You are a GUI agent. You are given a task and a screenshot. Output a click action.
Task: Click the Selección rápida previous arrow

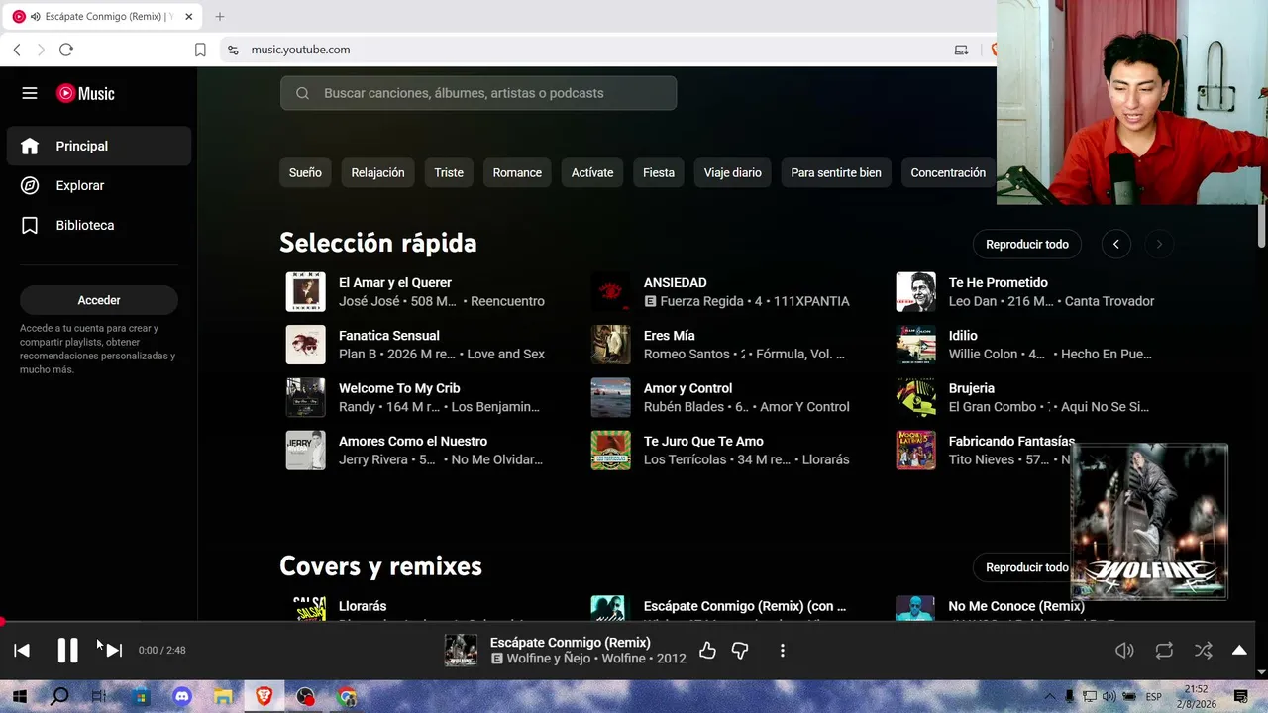click(1115, 244)
